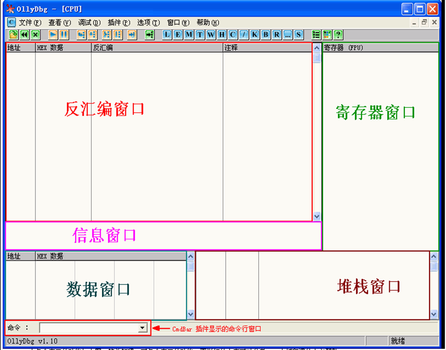Click the Trace over toolbar icon
446x350 pixels.
[x=117, y=35]
